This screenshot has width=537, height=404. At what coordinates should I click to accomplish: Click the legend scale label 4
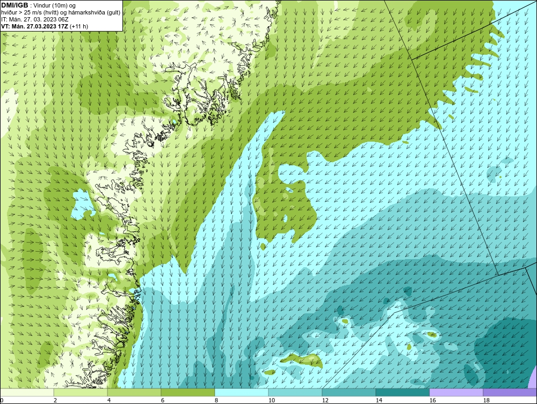point(109,400)
